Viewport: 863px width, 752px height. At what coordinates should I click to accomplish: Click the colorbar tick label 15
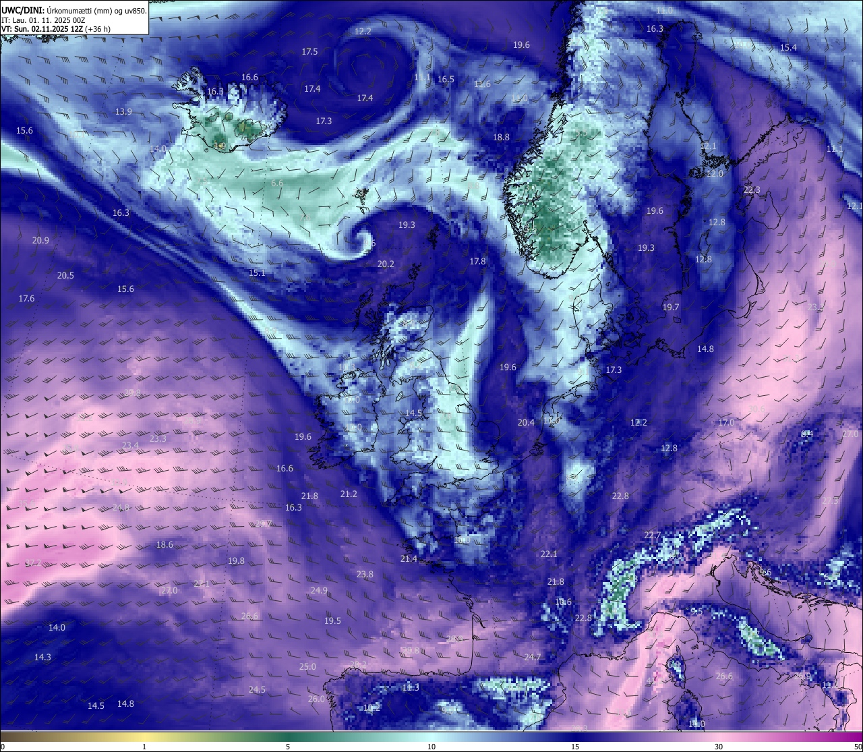click(x=575, y=747)
